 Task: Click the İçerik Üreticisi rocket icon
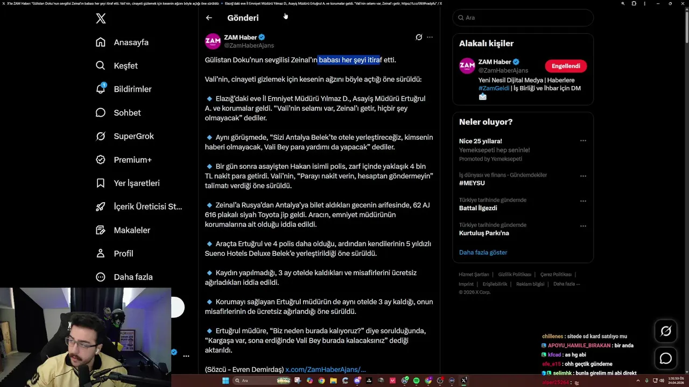100,206
